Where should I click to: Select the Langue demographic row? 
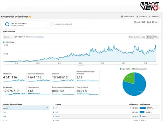26,108
